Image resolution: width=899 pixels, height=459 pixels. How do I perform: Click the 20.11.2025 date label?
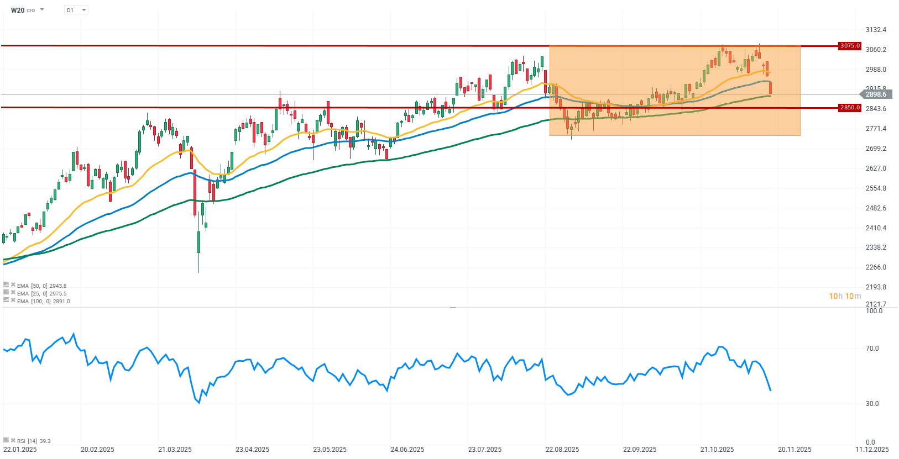coord(795,449)
